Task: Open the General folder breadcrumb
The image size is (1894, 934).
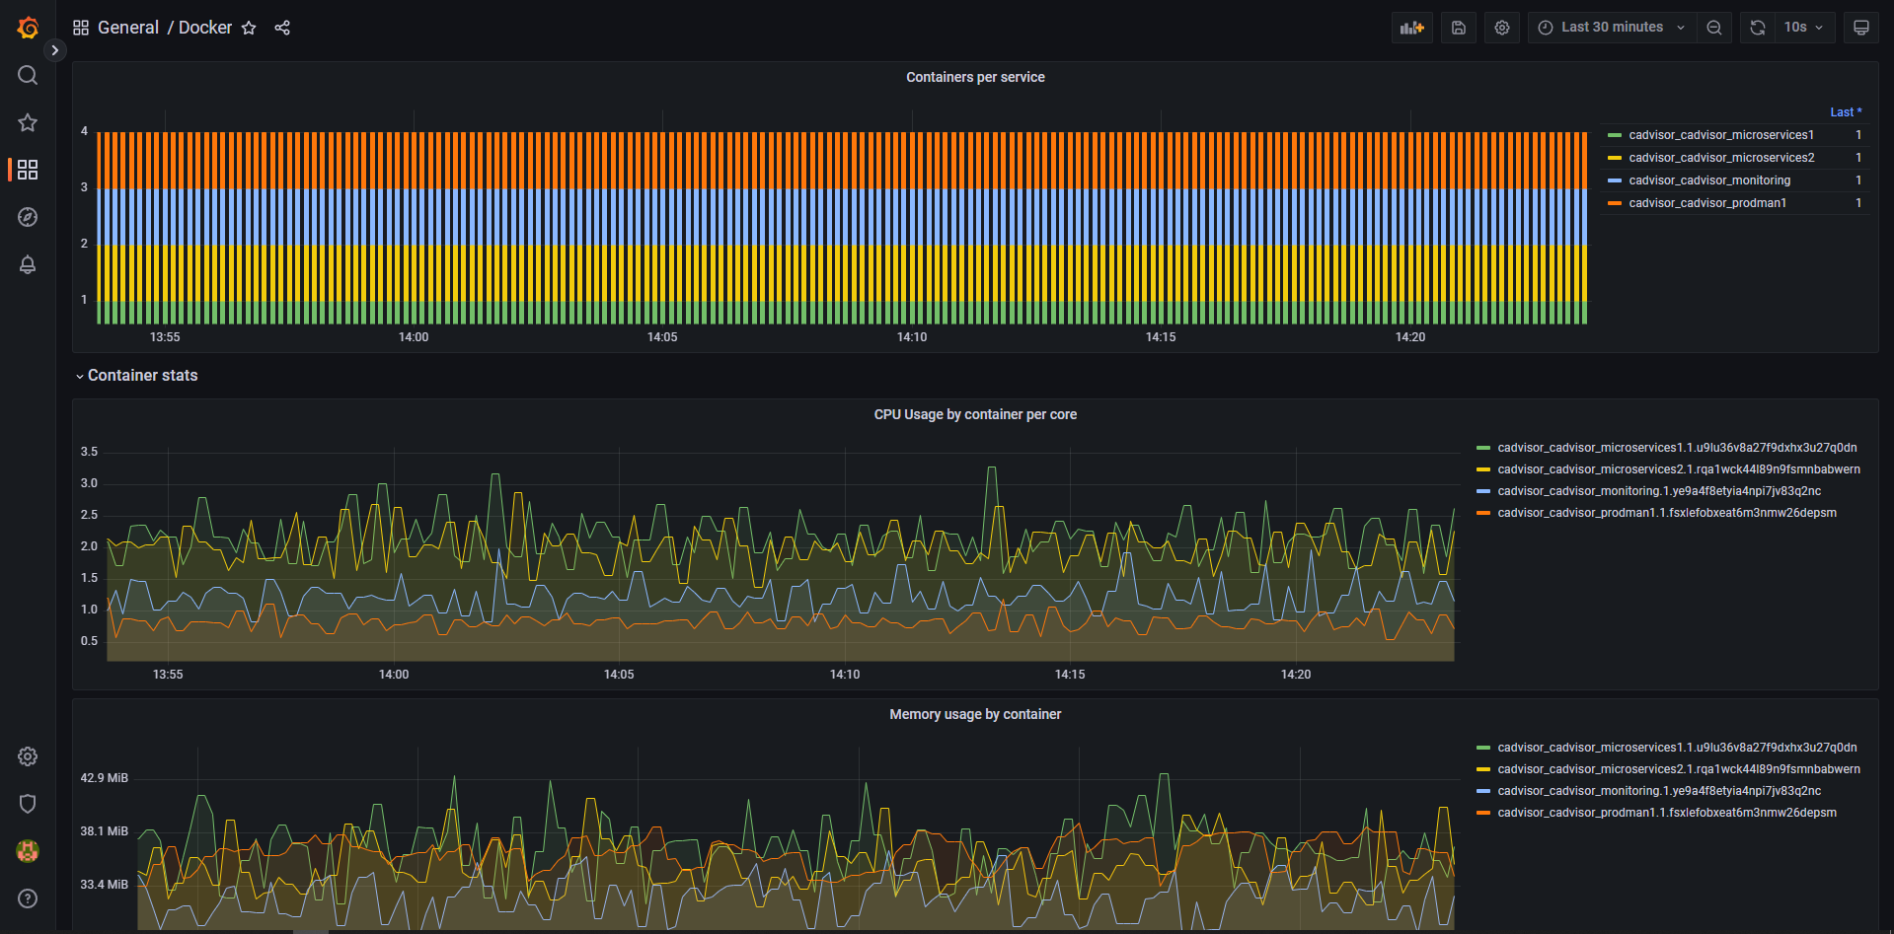Action: click(128, 28)
